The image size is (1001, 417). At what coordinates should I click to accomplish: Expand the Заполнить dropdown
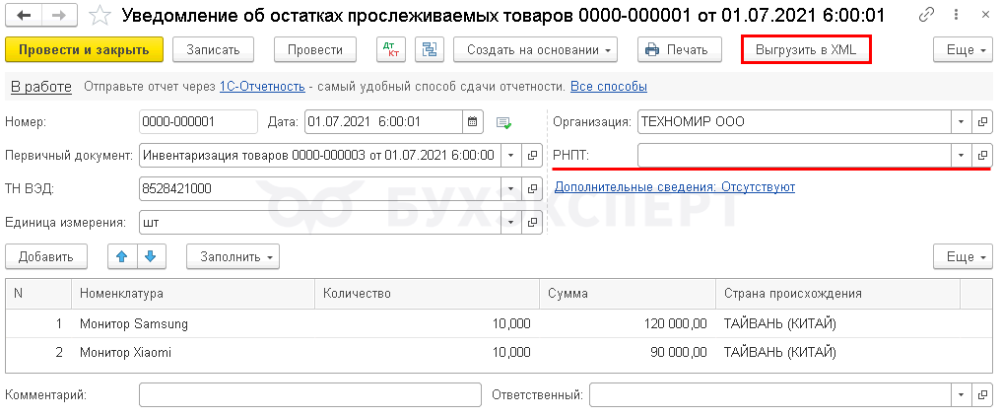pos(234,256)
